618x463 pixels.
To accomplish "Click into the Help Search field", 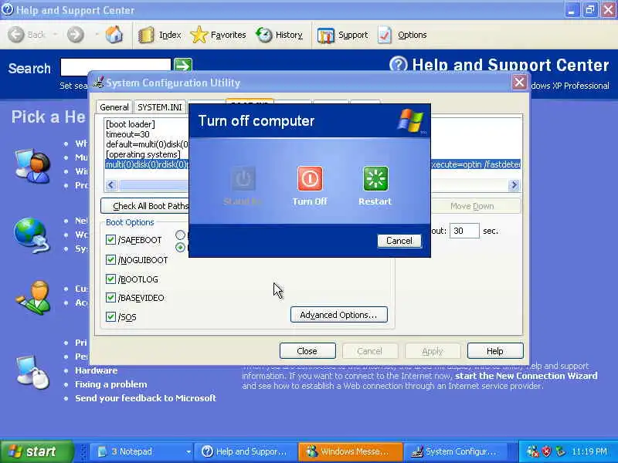I will pos(115,66).
